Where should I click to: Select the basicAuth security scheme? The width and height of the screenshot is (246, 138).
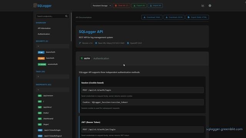50,58
